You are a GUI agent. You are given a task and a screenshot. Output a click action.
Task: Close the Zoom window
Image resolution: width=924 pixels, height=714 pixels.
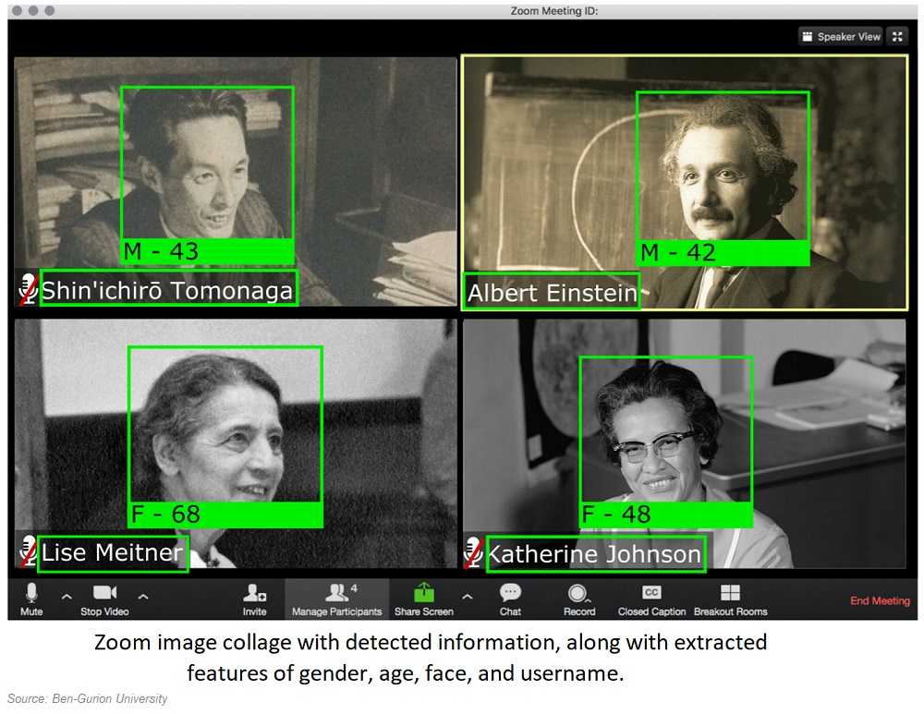(17, 10)
